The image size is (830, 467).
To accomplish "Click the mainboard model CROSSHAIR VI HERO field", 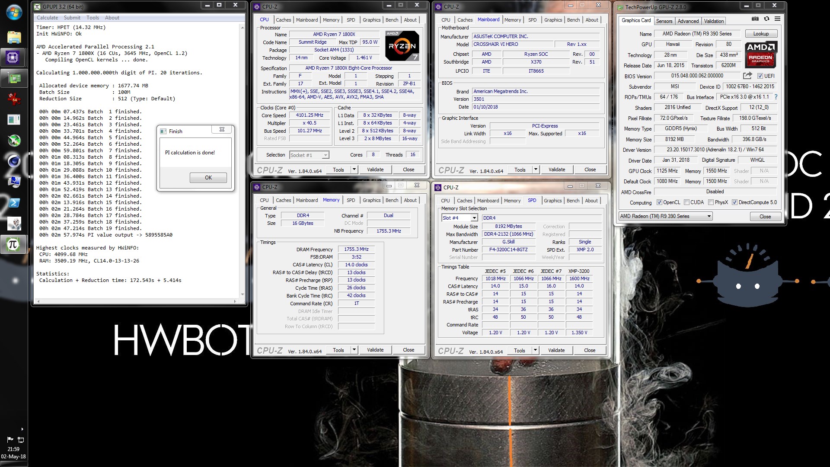I will (x=513, y=44).
